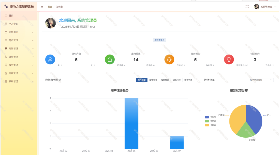Click the welcome profile avatar photo
Viewport: 279px width, 155px height.
point(50,23)
